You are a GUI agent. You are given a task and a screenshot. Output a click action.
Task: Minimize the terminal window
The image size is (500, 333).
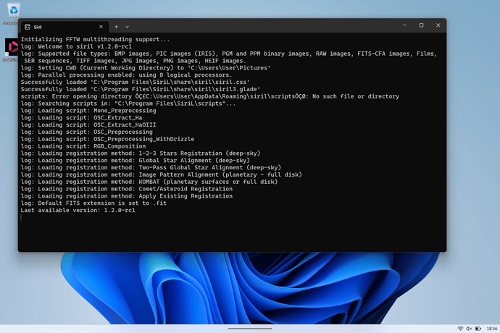tap(404, 25)
